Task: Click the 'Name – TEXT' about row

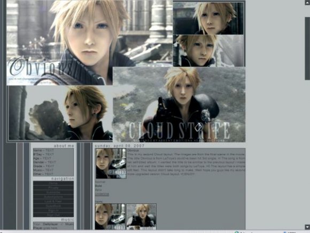Action: (43, 151)
